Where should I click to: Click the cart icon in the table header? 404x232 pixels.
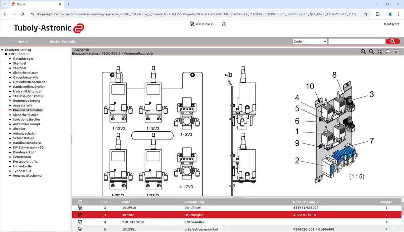coord(80,202)
